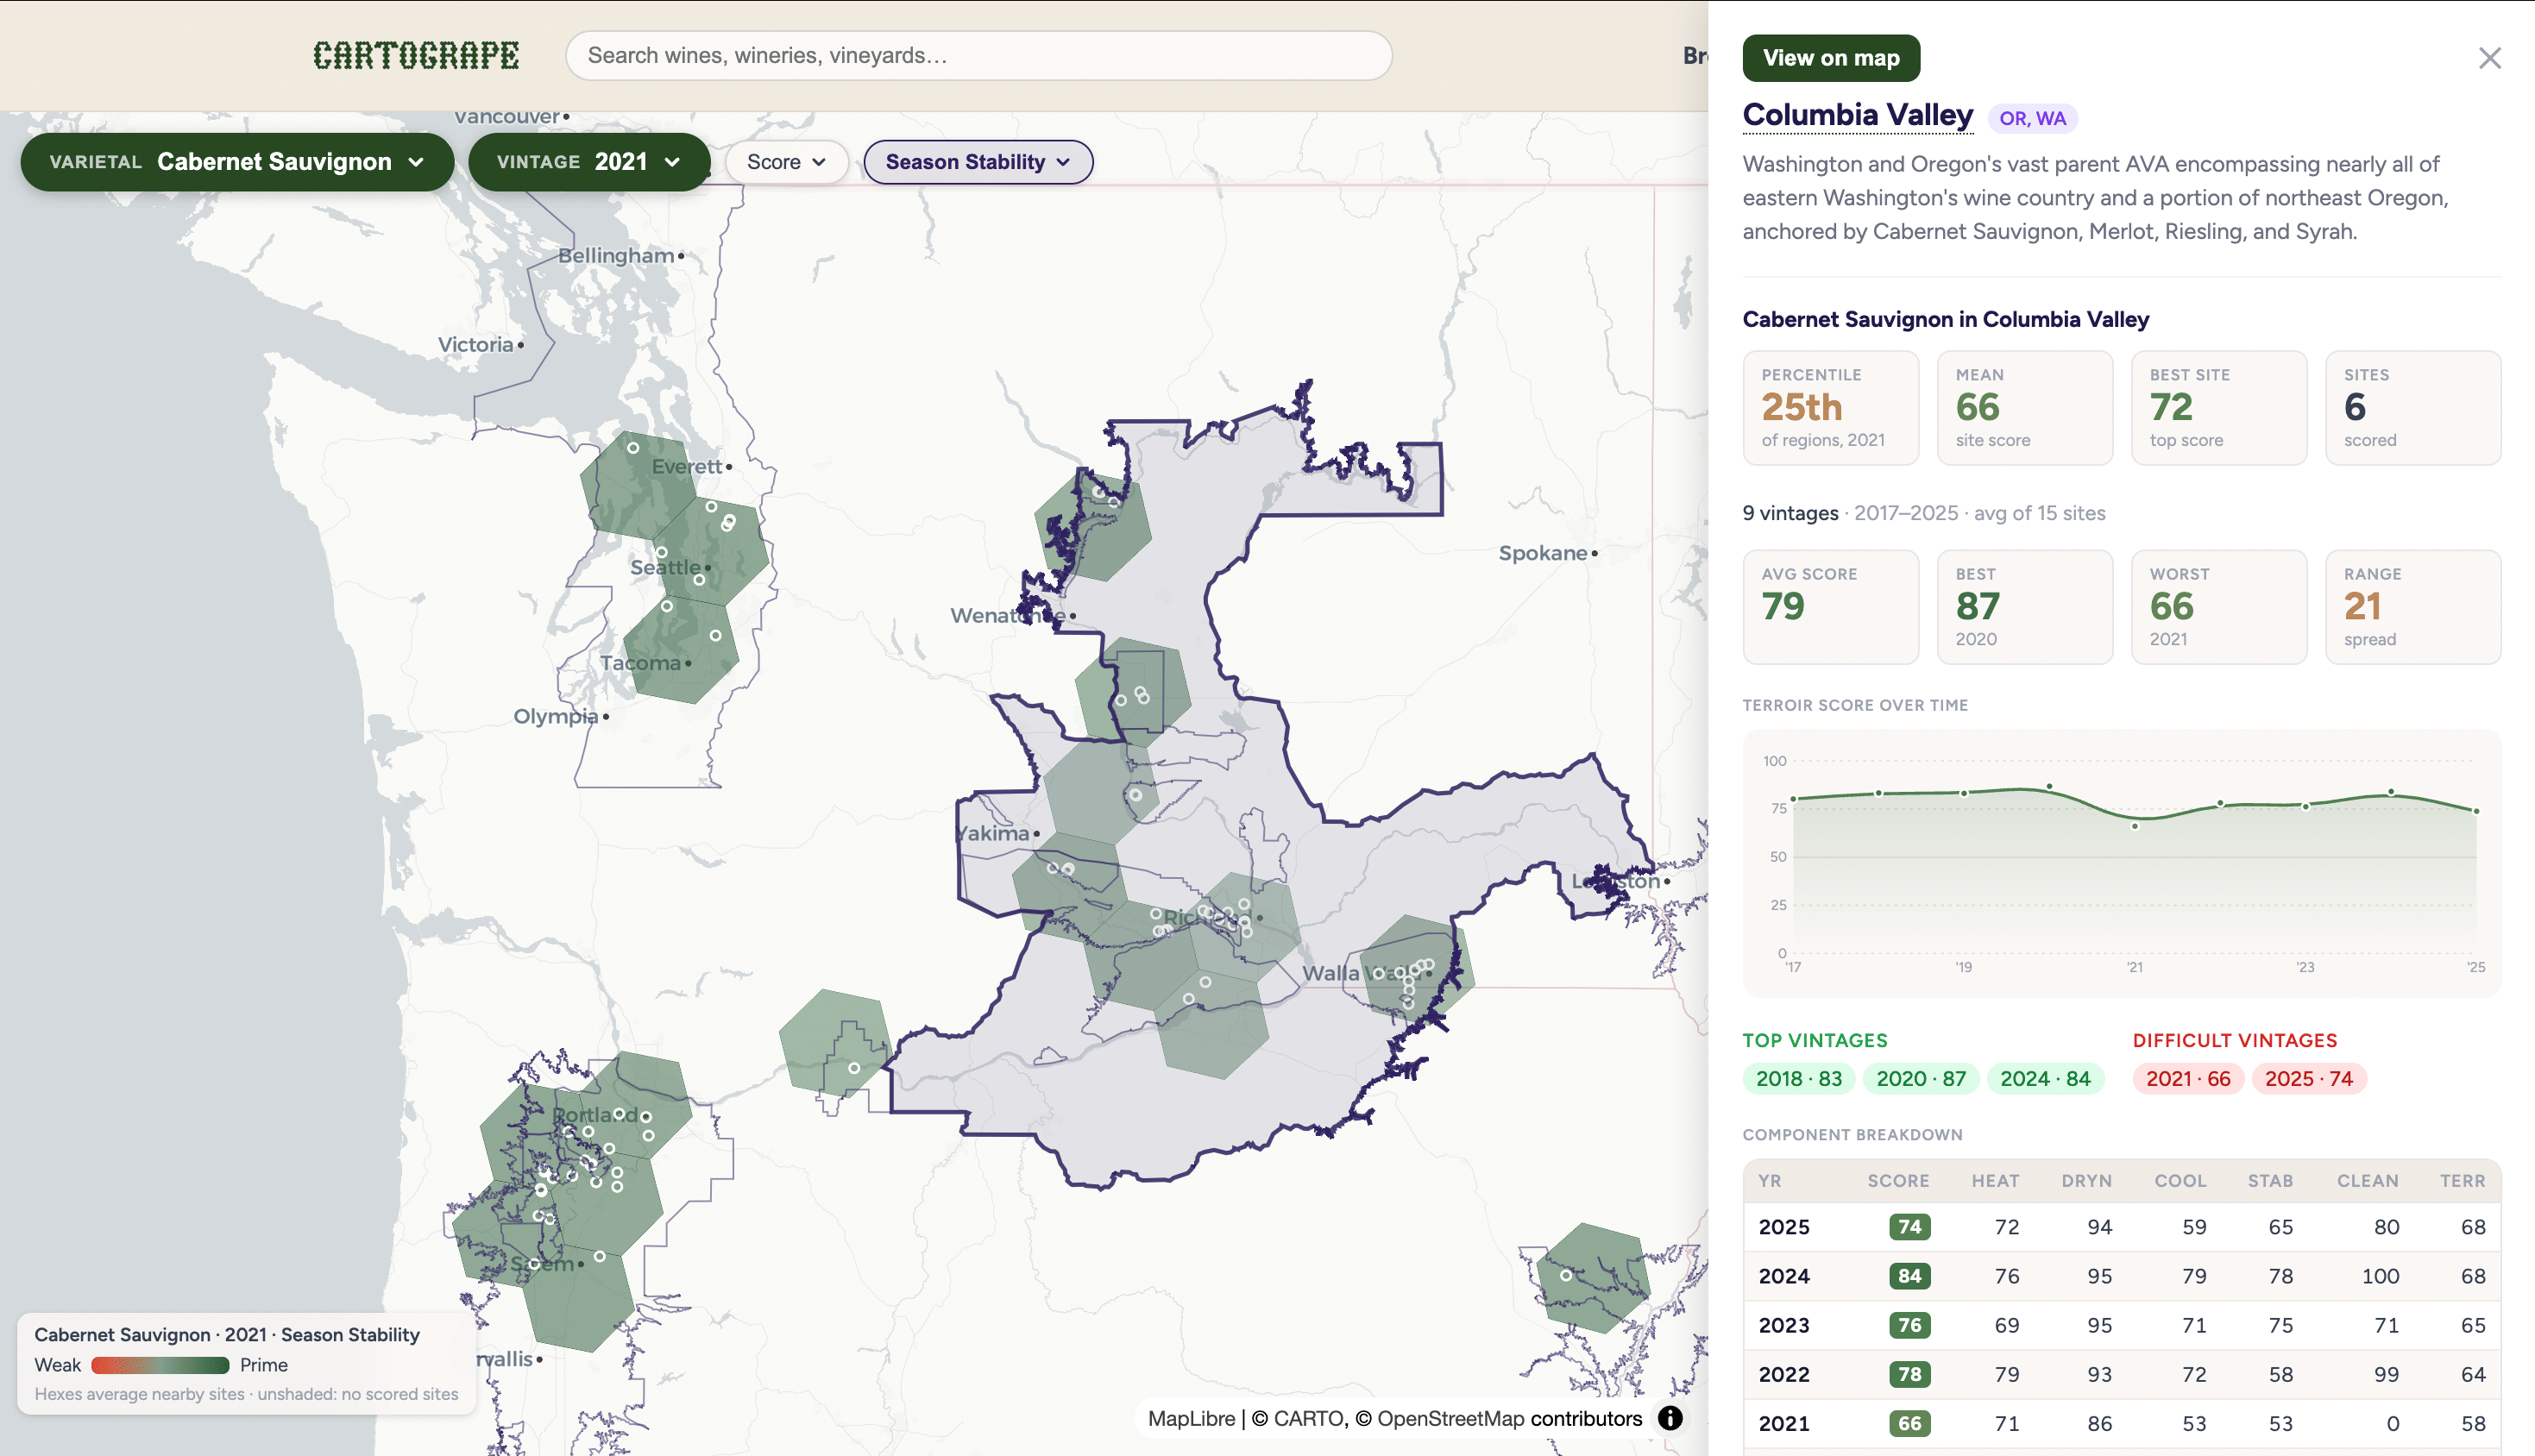Image resolution: width=2535 pixels, height=1456 pixels.
Task: Click the hexagon southwest of Columbia Valley boundary
Action: point(834,1042)
